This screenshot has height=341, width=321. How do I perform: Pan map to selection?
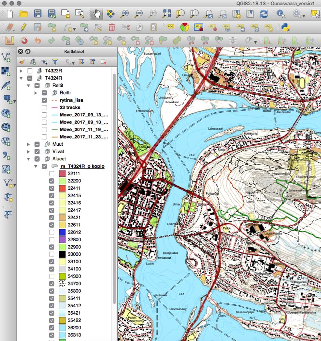click(111, 14)
